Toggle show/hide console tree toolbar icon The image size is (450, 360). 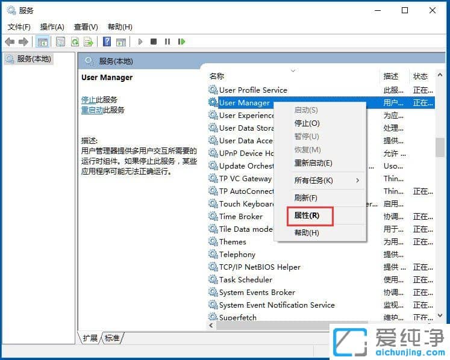pos(43,42)
